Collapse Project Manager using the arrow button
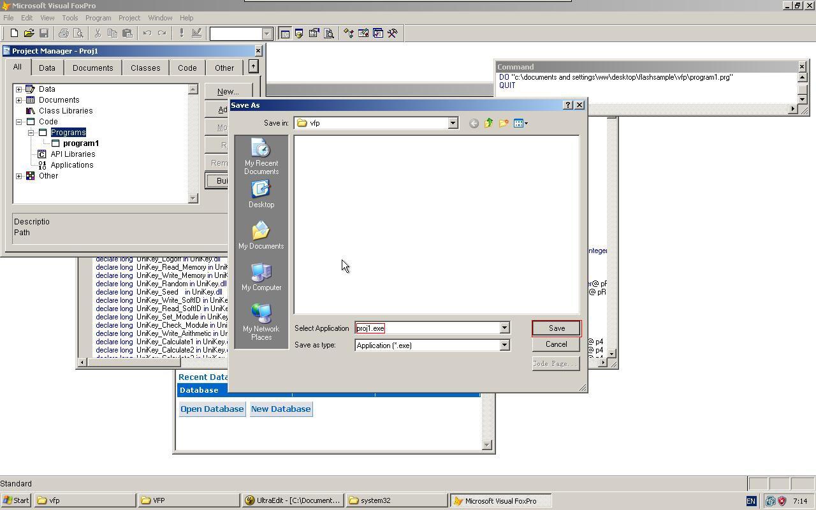 (253, 66)
